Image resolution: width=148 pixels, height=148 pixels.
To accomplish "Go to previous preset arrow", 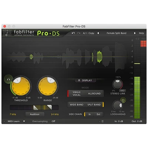I will pos(98,33).
